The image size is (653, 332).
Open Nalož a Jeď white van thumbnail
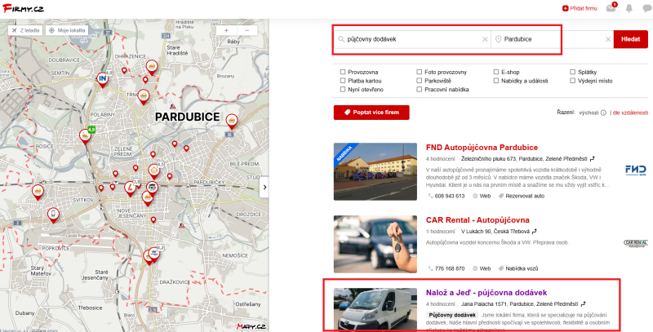coord(375,310)
